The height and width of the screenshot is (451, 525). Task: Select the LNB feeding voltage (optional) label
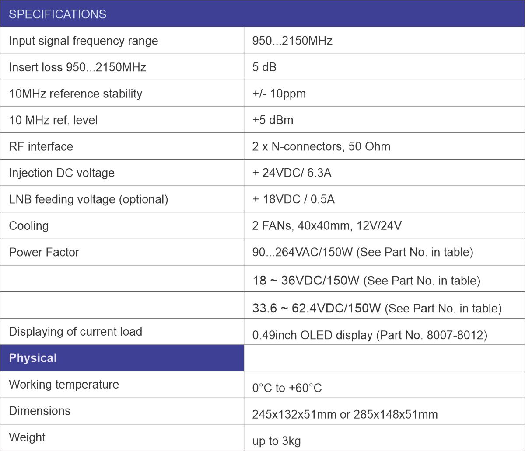[88, 199]
